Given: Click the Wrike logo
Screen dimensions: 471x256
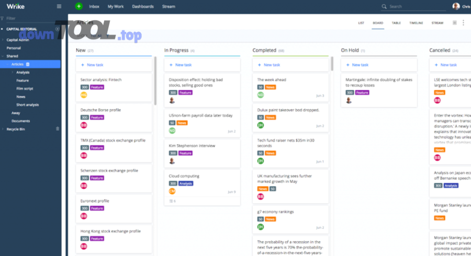Looking at the screenshot, I should (15, 6).
